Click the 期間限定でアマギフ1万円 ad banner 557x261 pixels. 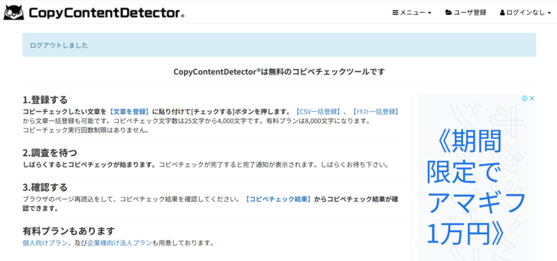pos(477,178)
